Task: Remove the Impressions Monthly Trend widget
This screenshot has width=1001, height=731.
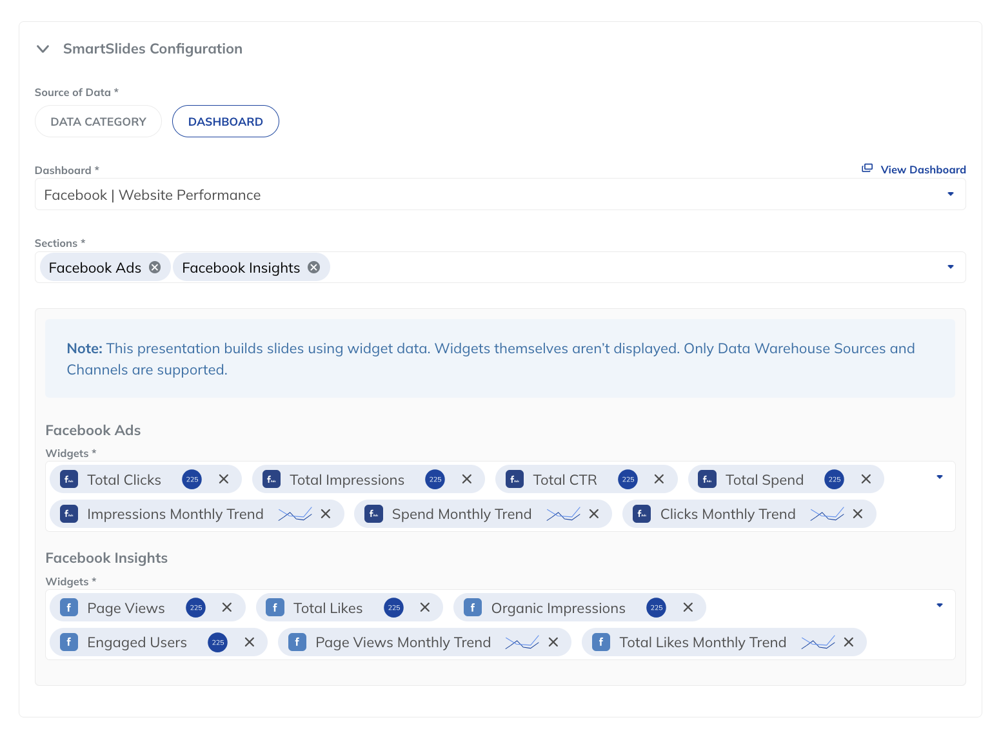Action: pos(326,514)
